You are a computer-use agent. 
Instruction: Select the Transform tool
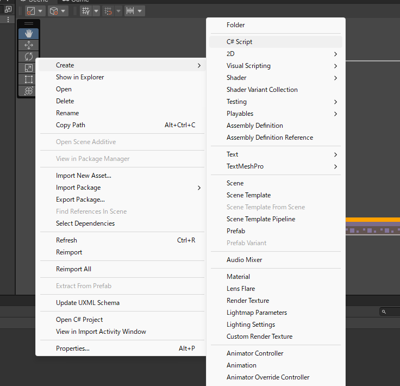pyautogui.click(x=29, y=91)
